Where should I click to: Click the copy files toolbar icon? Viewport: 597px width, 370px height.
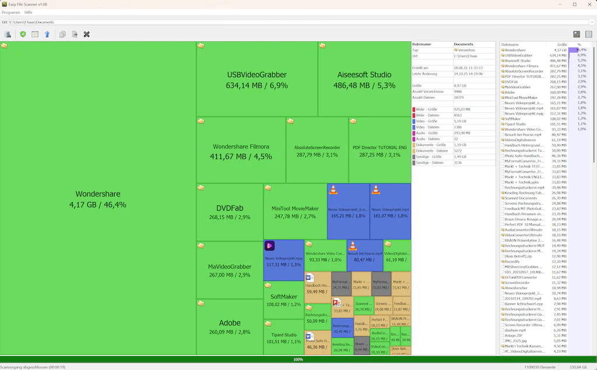coord(62,34)
